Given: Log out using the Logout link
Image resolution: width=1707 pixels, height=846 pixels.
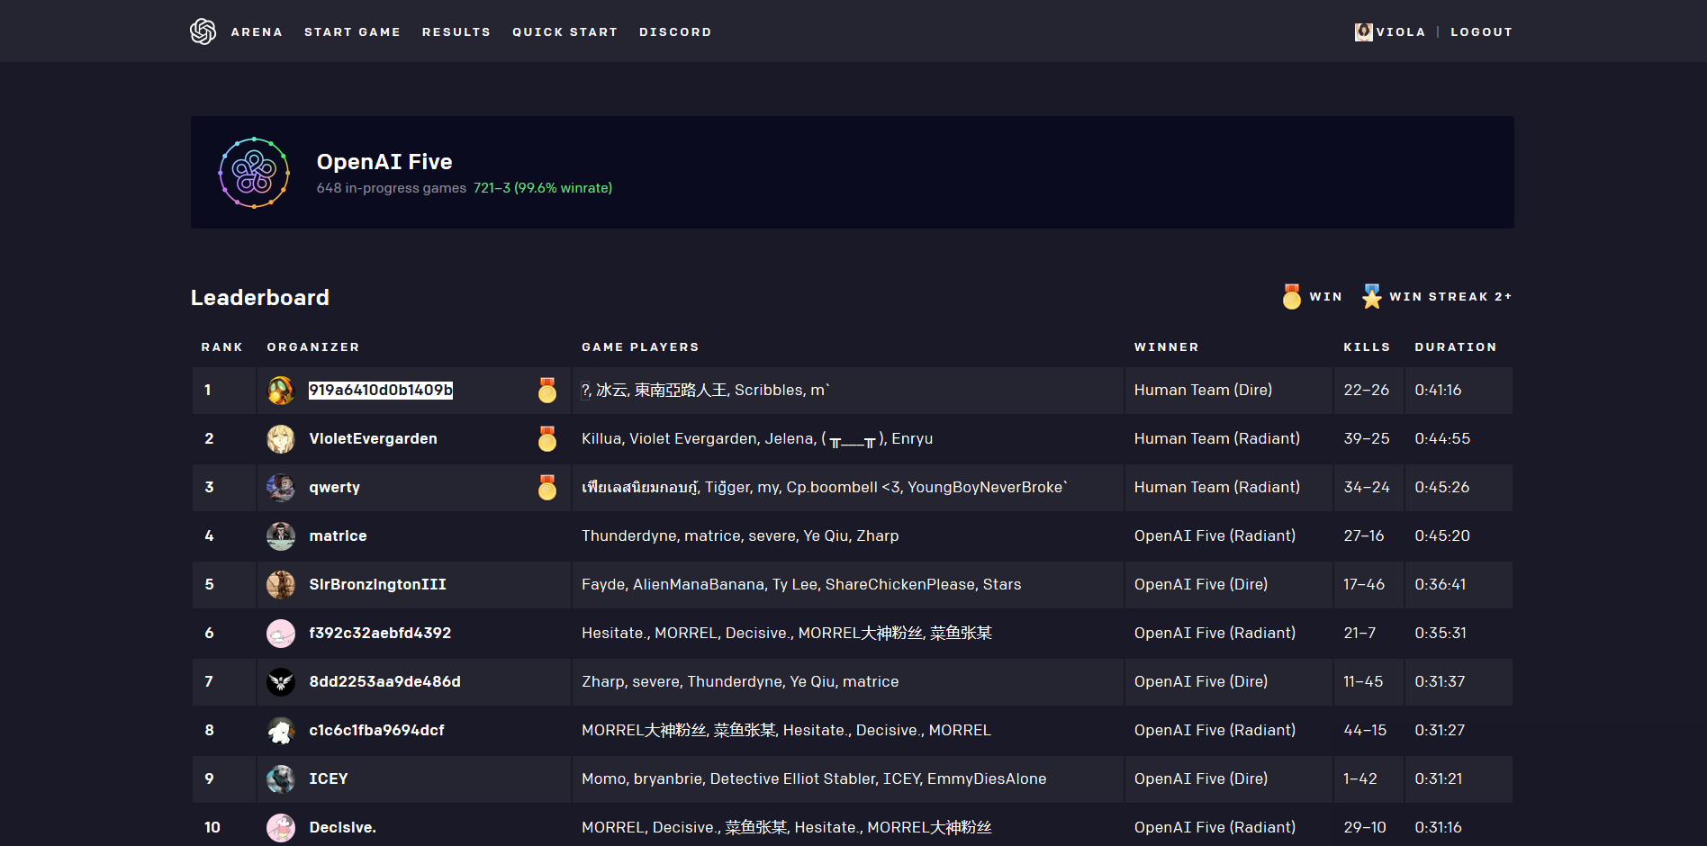Looking at the screenshot, I should click(x=1481, y=32).
